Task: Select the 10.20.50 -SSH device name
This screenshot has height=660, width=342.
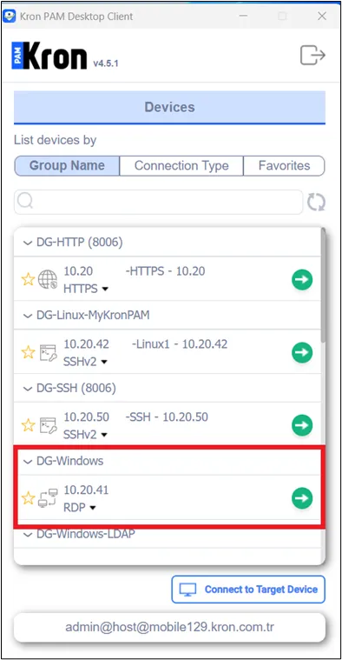Action: point(135,417)
